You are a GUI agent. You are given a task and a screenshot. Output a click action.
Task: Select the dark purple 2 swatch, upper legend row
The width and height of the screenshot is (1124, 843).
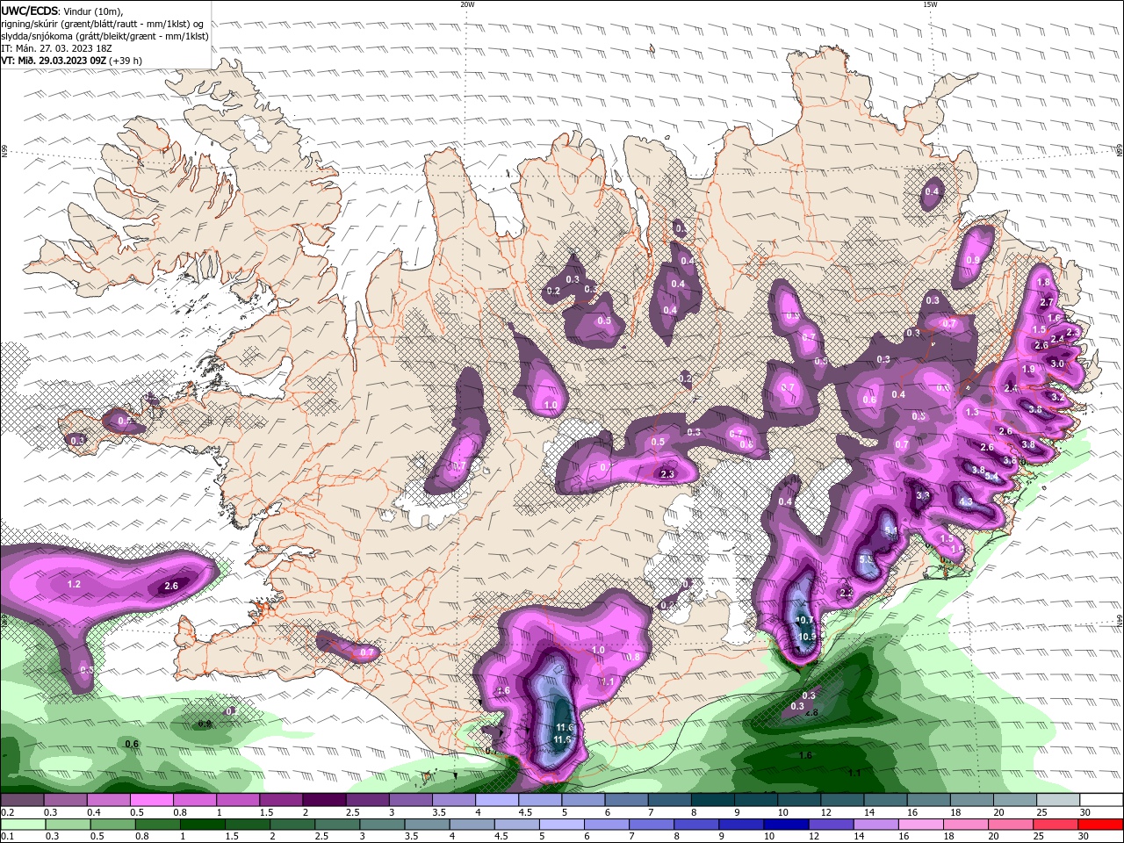[324, 801]
